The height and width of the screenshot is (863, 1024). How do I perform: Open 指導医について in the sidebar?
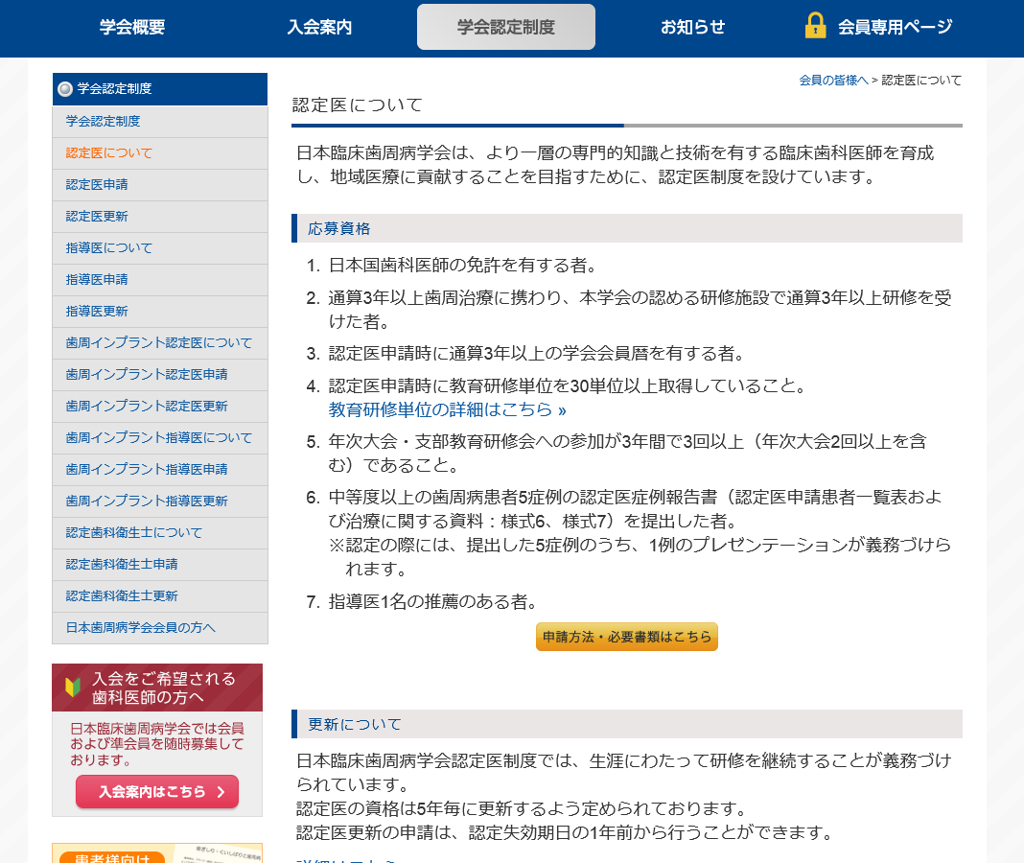[x=109, y=247]
